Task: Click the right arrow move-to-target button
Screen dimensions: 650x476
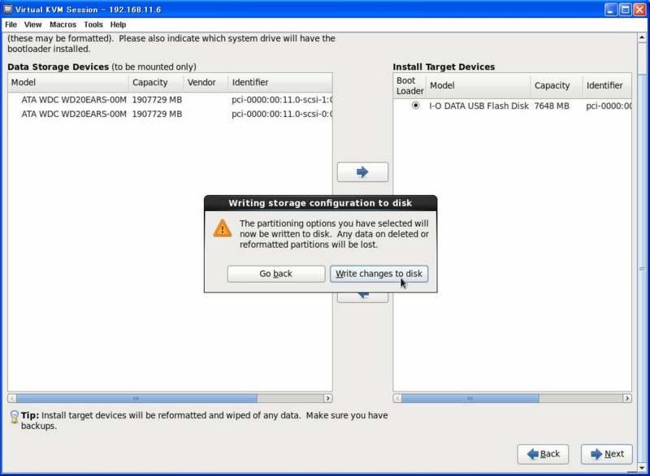Action: tap(362, 172)
